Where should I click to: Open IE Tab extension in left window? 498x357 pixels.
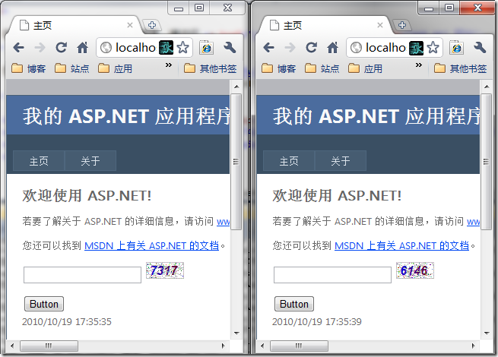point(207,48)
